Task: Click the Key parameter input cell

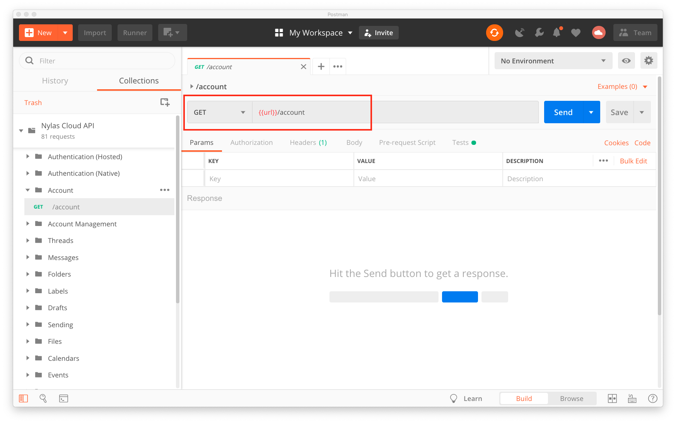Action: tap(279, 179)
